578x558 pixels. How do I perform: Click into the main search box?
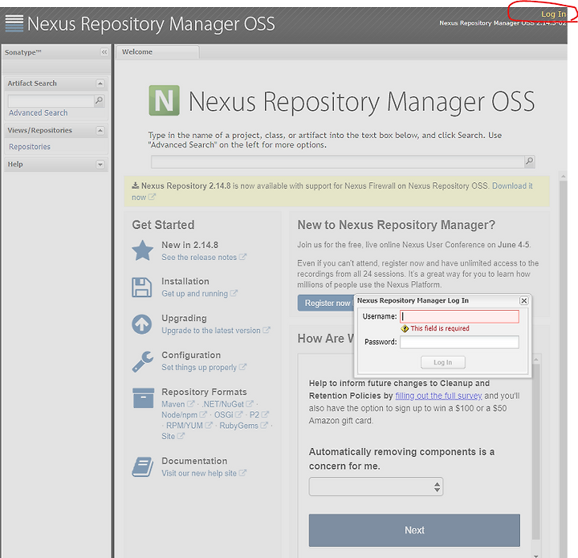tap(338, 161)
